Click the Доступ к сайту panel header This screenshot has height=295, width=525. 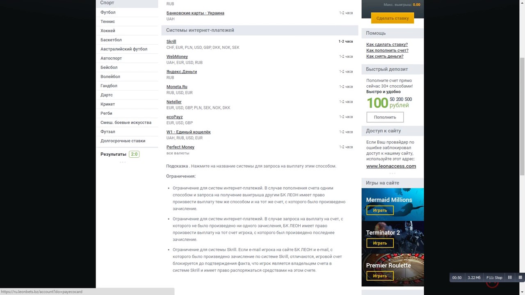[393, 131]
